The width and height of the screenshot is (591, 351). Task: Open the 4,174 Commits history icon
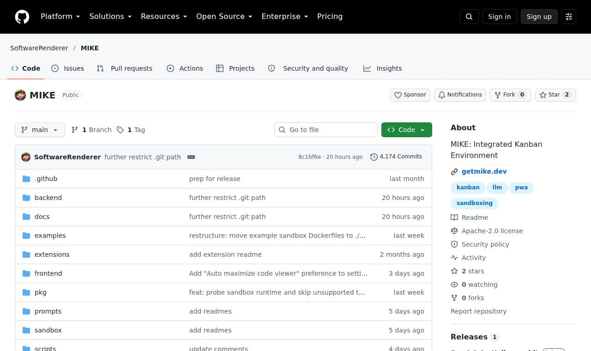click(374, 157)
